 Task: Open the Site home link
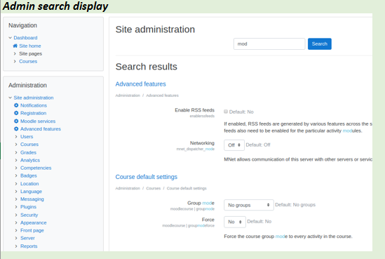pos(30,46)
